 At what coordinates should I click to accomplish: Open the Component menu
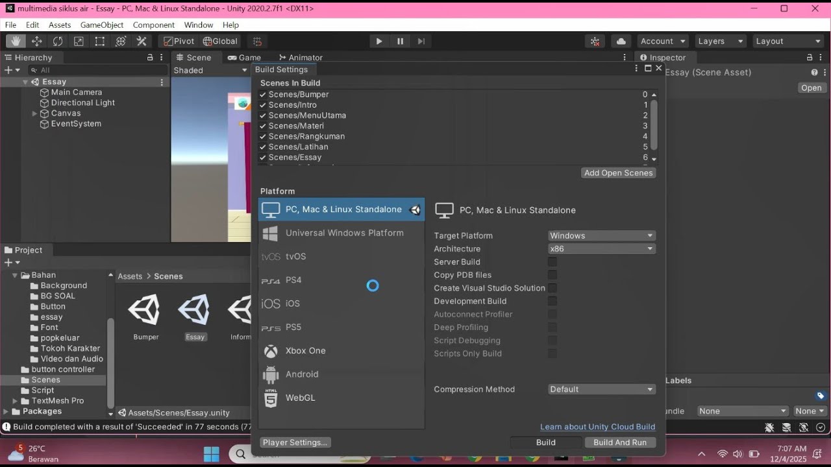tap(154, 25)
